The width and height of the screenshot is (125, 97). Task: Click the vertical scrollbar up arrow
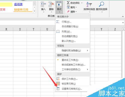(x=123, y=29)
